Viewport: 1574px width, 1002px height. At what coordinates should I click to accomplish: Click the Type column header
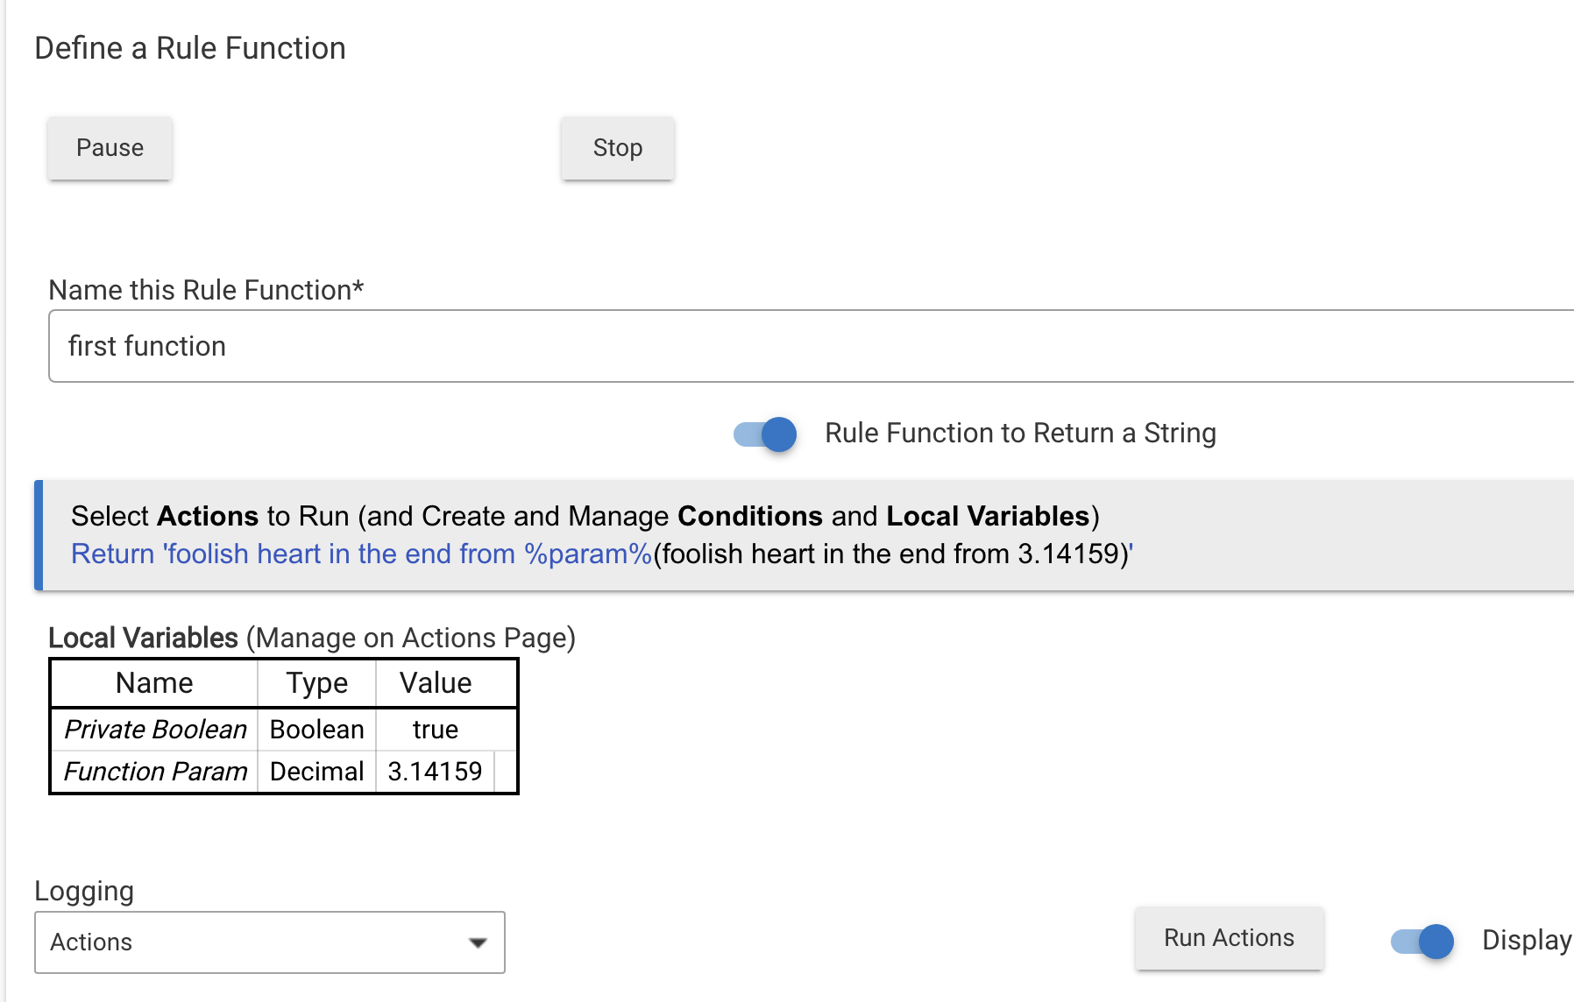pos(316,683)
